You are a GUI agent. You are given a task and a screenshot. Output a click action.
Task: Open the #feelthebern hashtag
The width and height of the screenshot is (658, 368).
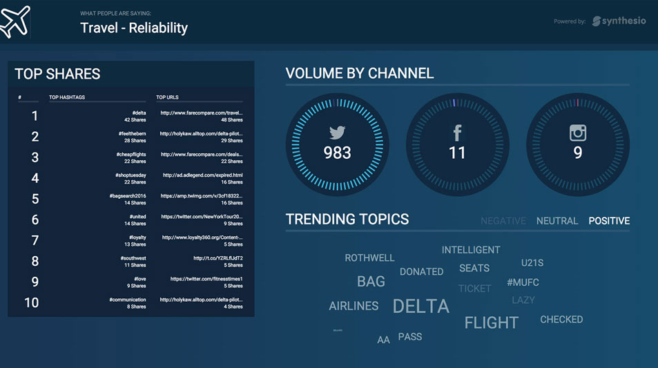(x=132, y=133)
